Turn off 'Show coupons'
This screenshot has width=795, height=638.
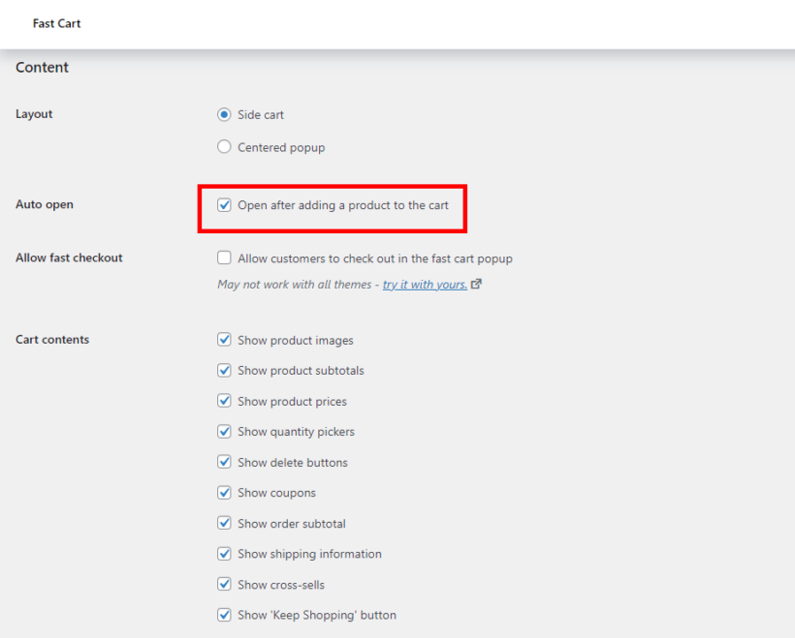coord(224,493)
